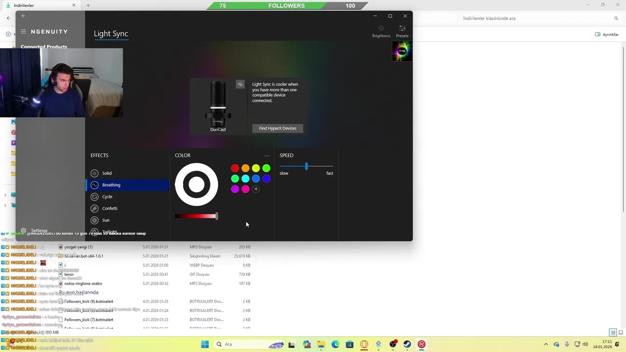Add a new custom color swatch

[x=256, y=189]
